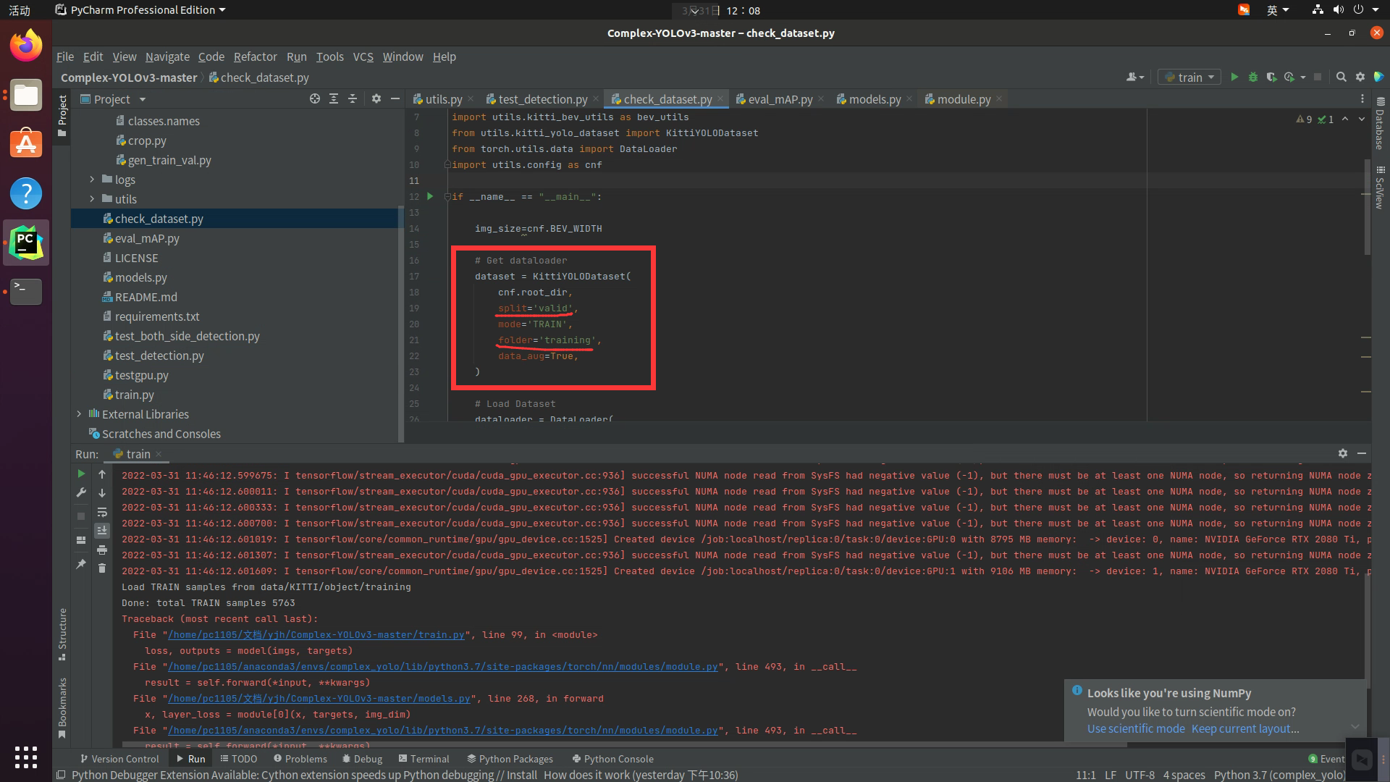Image resolution: width=1390 pixels, height=782 pixels.
Task: Click Python 3.7 interpreter in status bar
Action: coord(1279,775)
